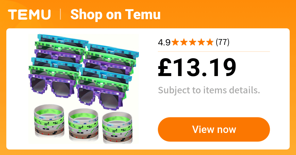The height and width of the screenshot is (155, 296).
Task: Click the orange View now button
Action: coord(214,129)
